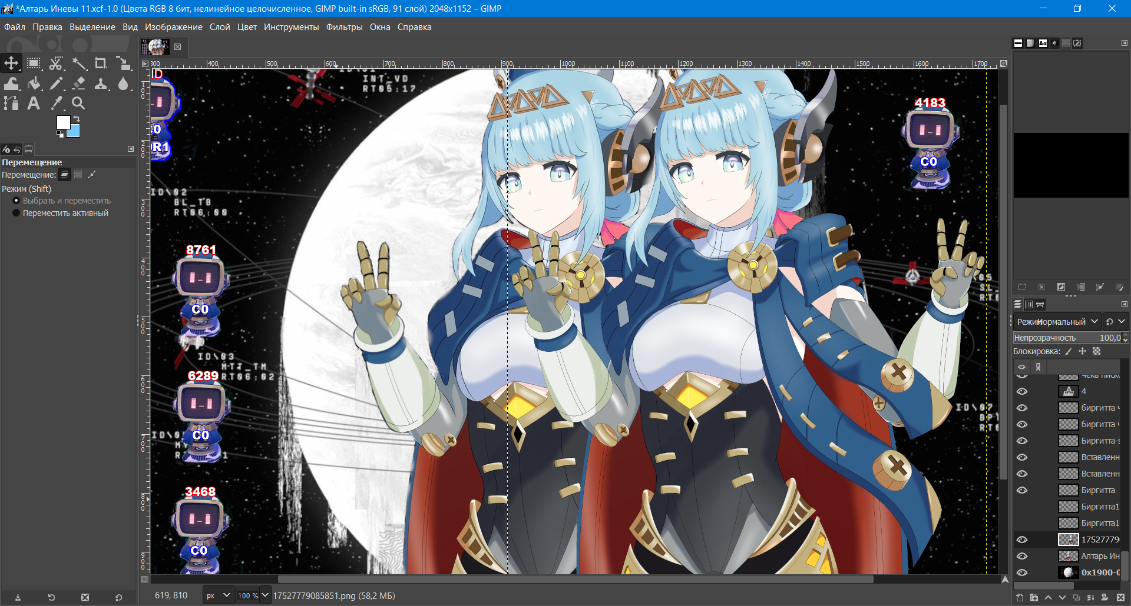This screenshot has width=1131, height=606.
Task: Merge layer down
Action: [x=1090, y=598]
